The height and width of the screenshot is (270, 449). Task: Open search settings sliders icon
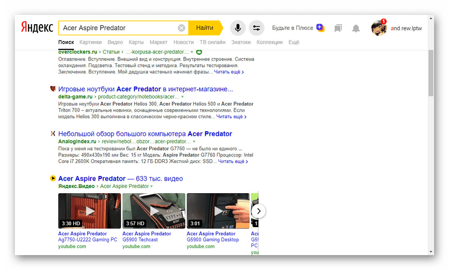pos(257,28)
